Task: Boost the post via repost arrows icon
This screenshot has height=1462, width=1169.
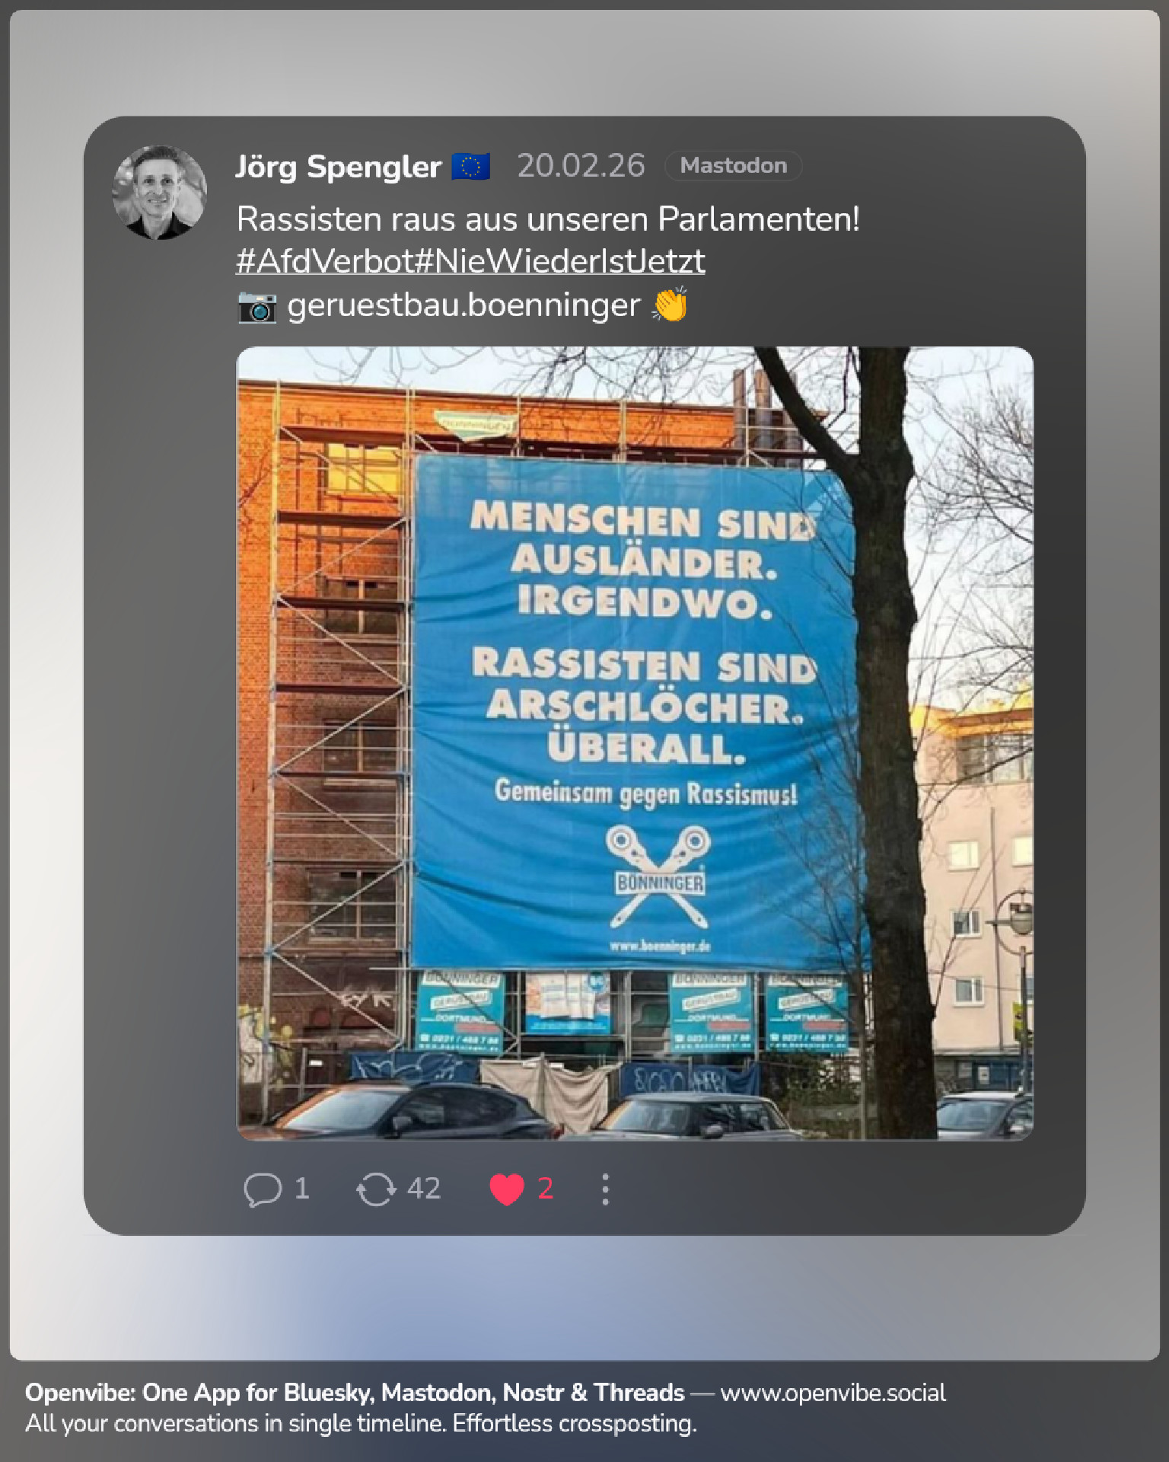Action: pyautogui.click(x=376, y=1189)
